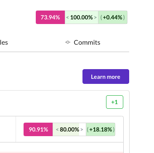Click the +18.18% coverage change badge

click(101, 129)
